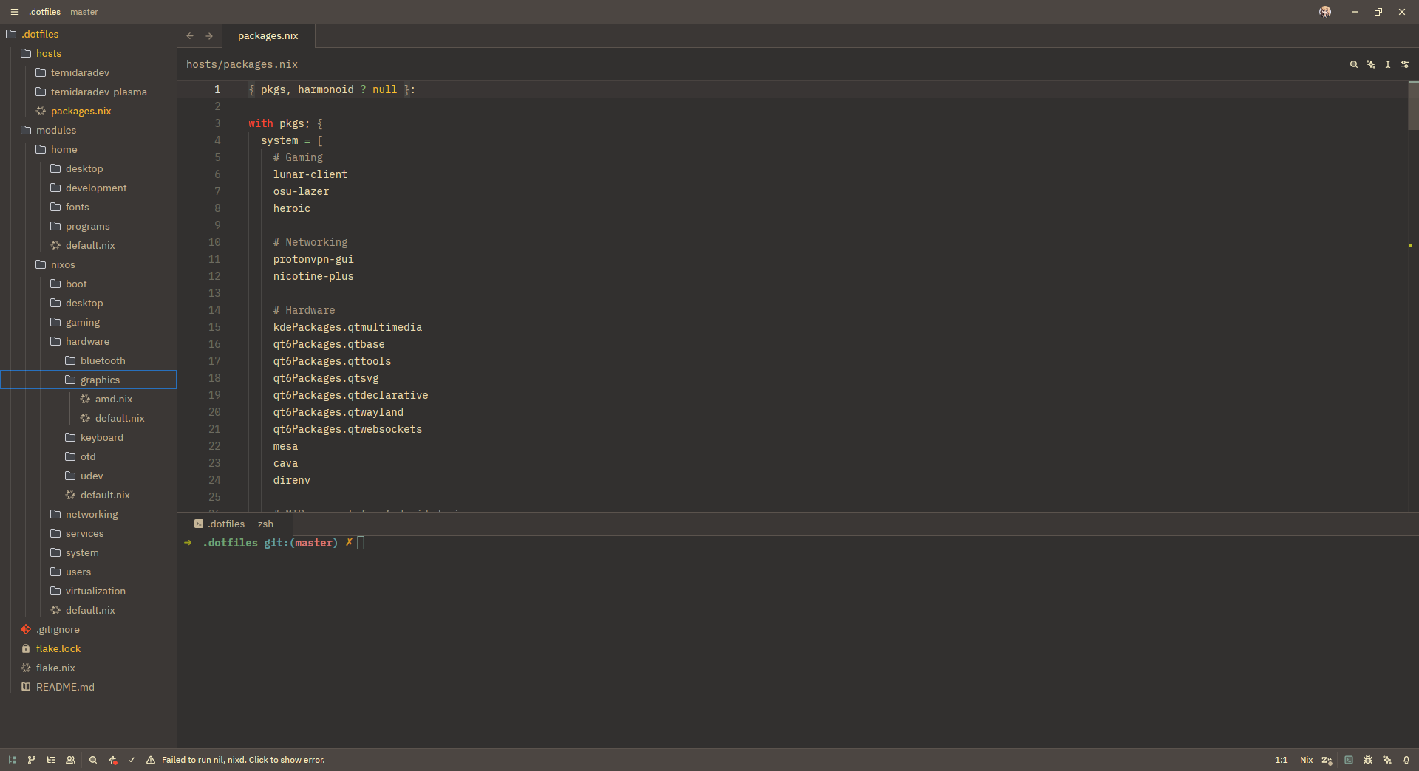Collapse the hardware folder
Screen dimensions: 1419x771
tap(87, 341)
